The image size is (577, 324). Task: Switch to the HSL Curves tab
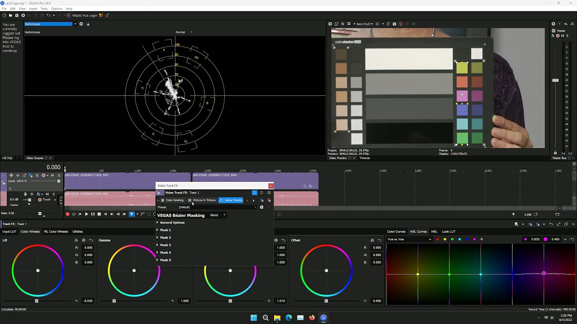point(418,231)
